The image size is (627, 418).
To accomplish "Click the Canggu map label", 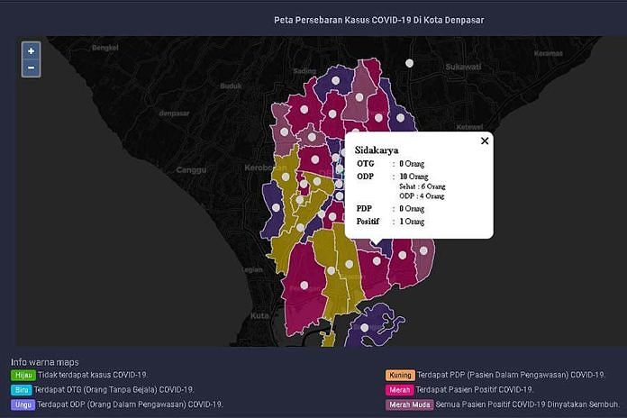I will click(x=192, y=170).
